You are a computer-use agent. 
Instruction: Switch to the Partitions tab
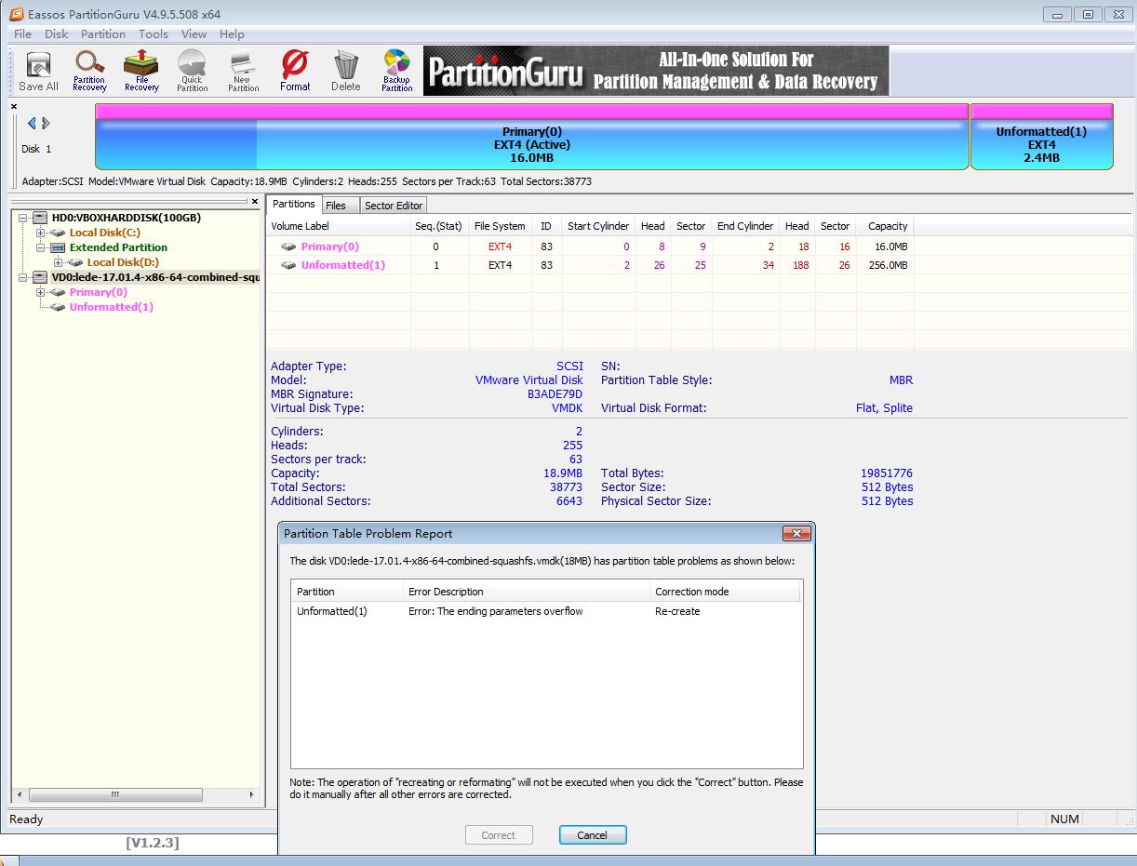(x=294, y=205)
